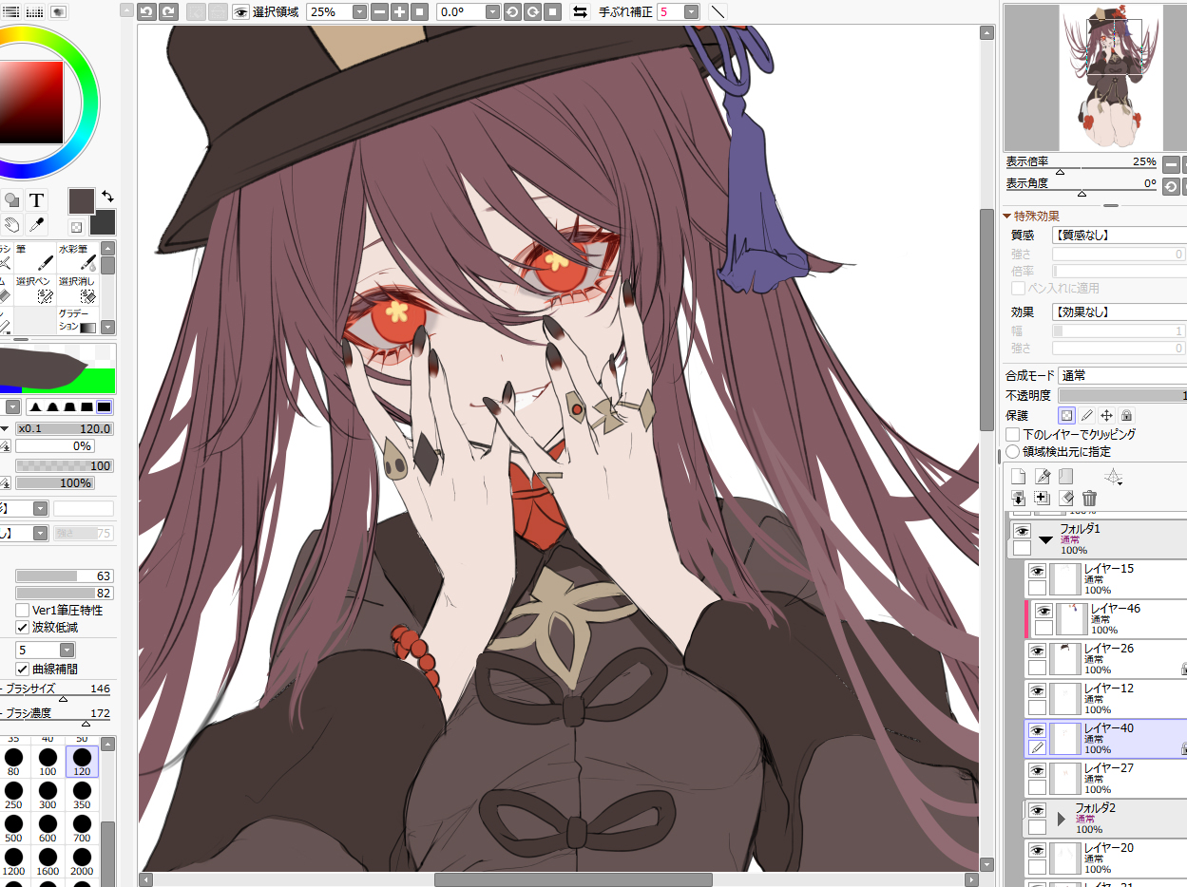Viewport: 1187px width, 887px height.
Task: Select the Text tool
Action: pos(36,199)
